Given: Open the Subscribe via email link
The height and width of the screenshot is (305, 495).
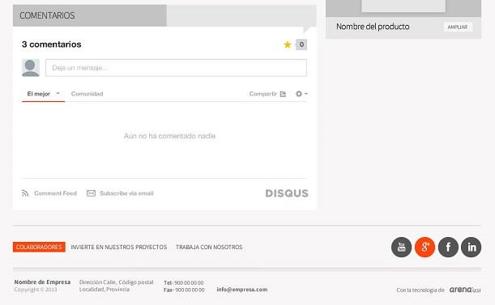Looking at the screenshot, I should pos(126,193).
